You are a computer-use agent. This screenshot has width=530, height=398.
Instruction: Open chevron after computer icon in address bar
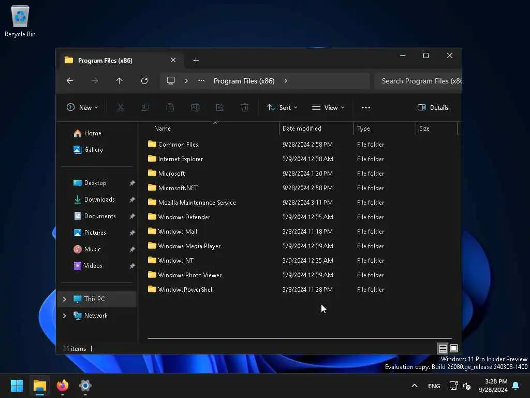(x=186, y=81)
